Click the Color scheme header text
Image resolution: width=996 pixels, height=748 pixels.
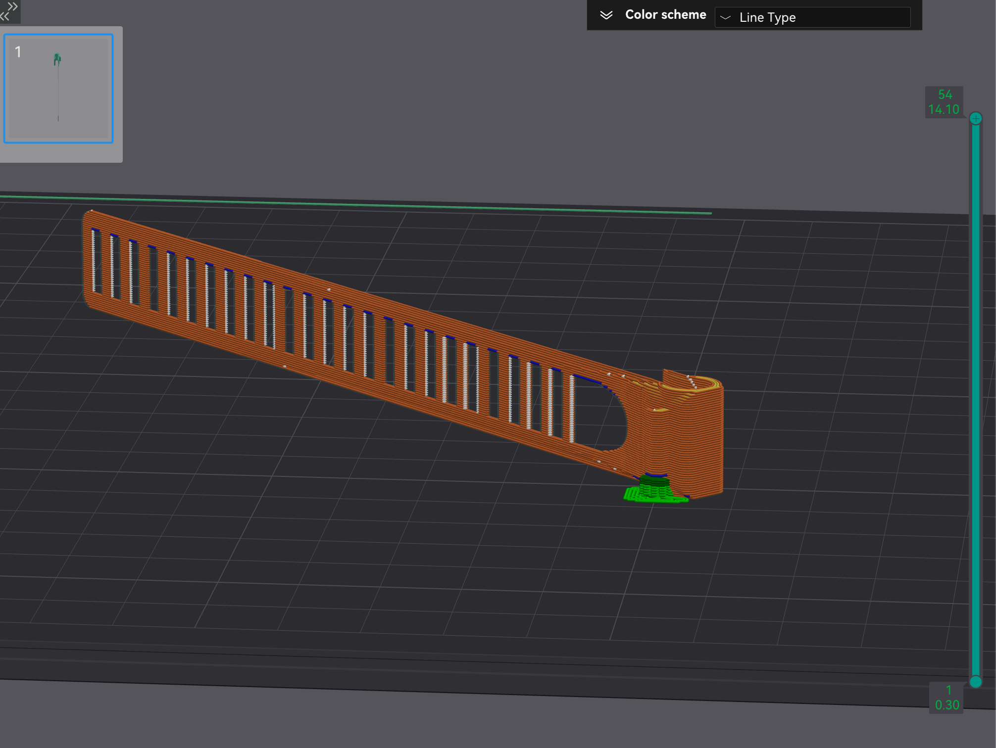coord(665,14)
